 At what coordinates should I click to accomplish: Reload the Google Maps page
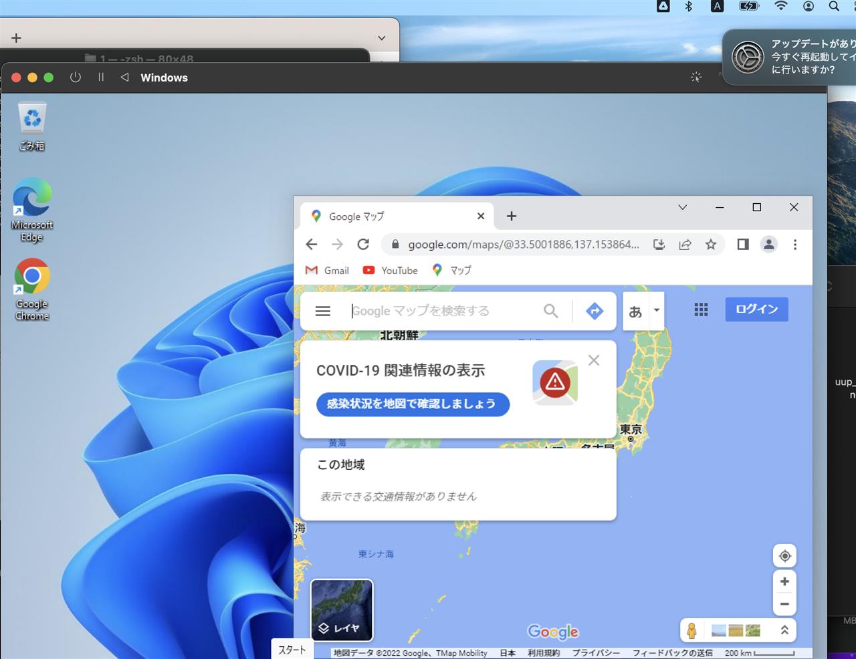pos(363,245)
